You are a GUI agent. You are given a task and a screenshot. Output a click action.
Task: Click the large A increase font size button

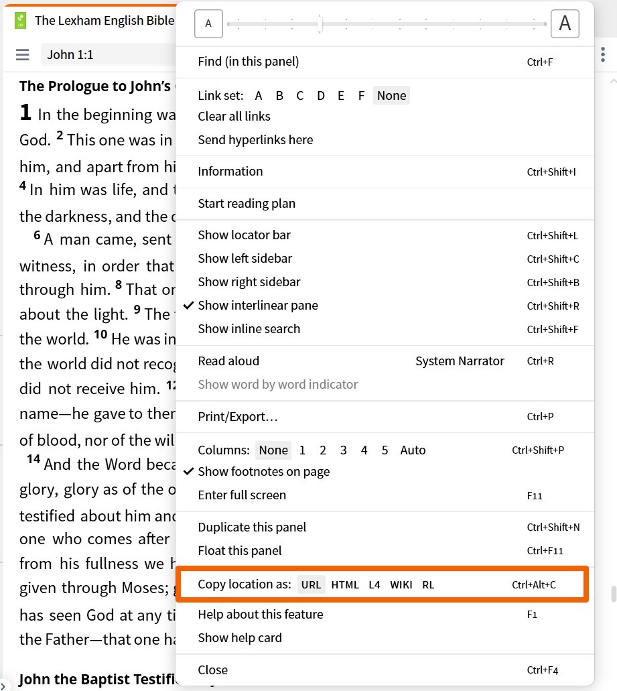(x=565, y=23)
